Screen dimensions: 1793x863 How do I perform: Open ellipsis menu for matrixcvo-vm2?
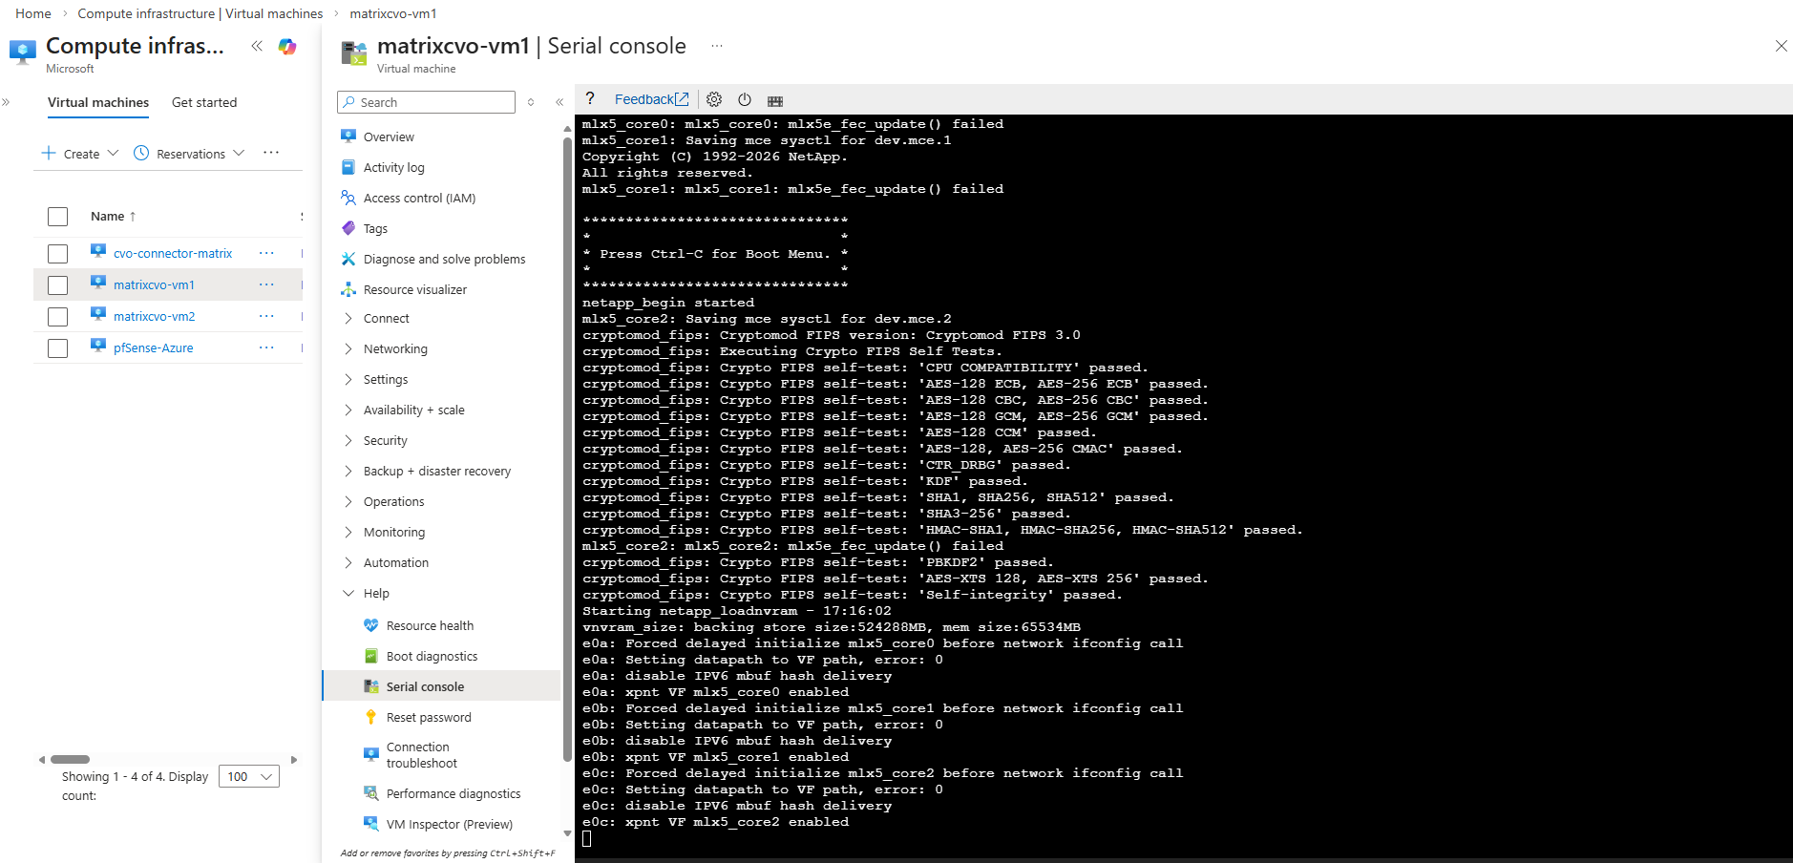click(x=266, y=316)
